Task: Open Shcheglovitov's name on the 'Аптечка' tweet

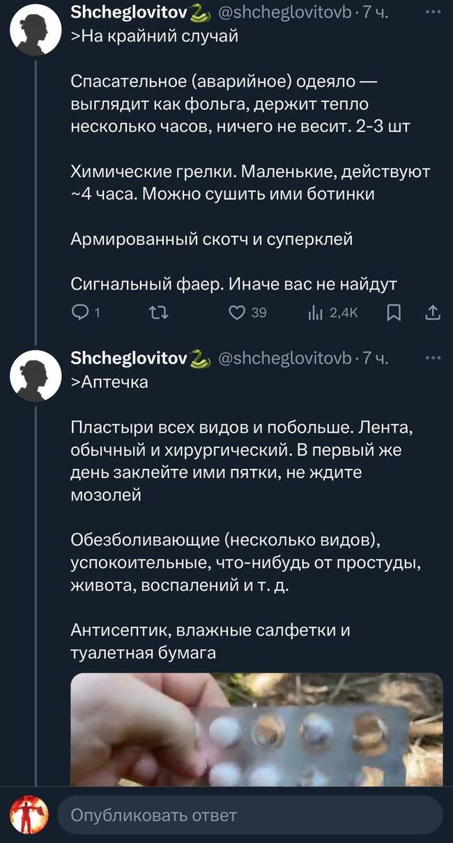Action: point(129,359)
